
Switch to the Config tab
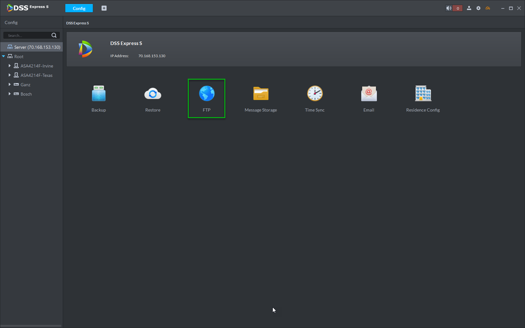(x=79, y=8)
